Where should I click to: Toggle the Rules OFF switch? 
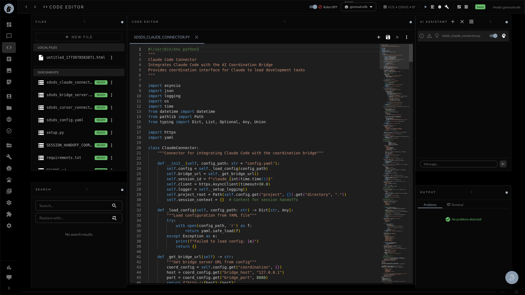(313, 7)
